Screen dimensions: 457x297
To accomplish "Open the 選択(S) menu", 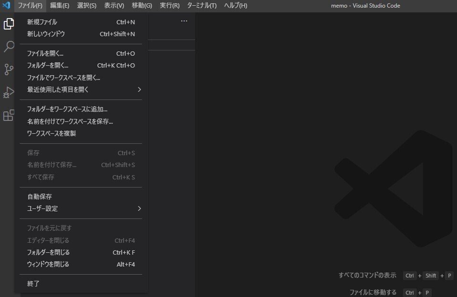I will coord(86,6).
